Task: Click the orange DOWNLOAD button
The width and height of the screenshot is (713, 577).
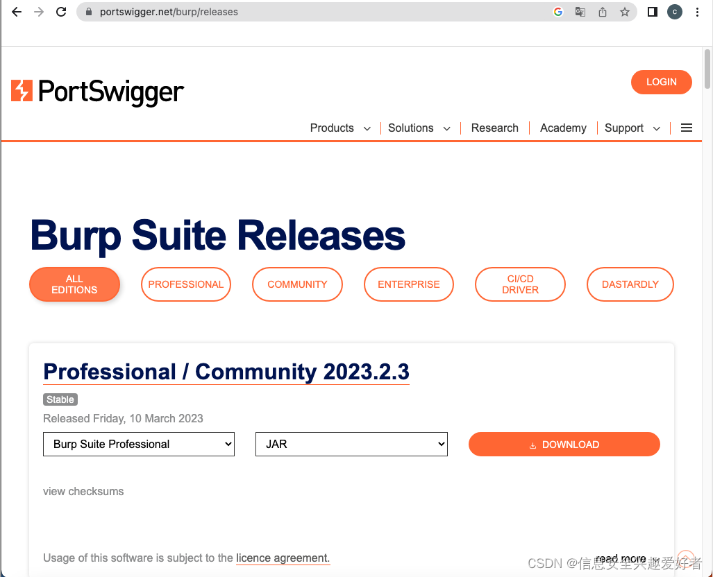Action: pyautogui.click(x=564, y=445)
